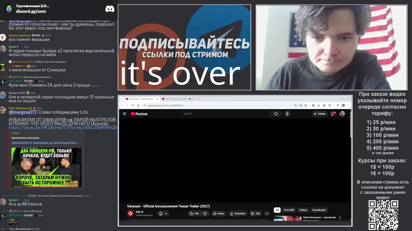Go back in the browser
The height and width of the screenshot is (231, 412).
(122, 105)
